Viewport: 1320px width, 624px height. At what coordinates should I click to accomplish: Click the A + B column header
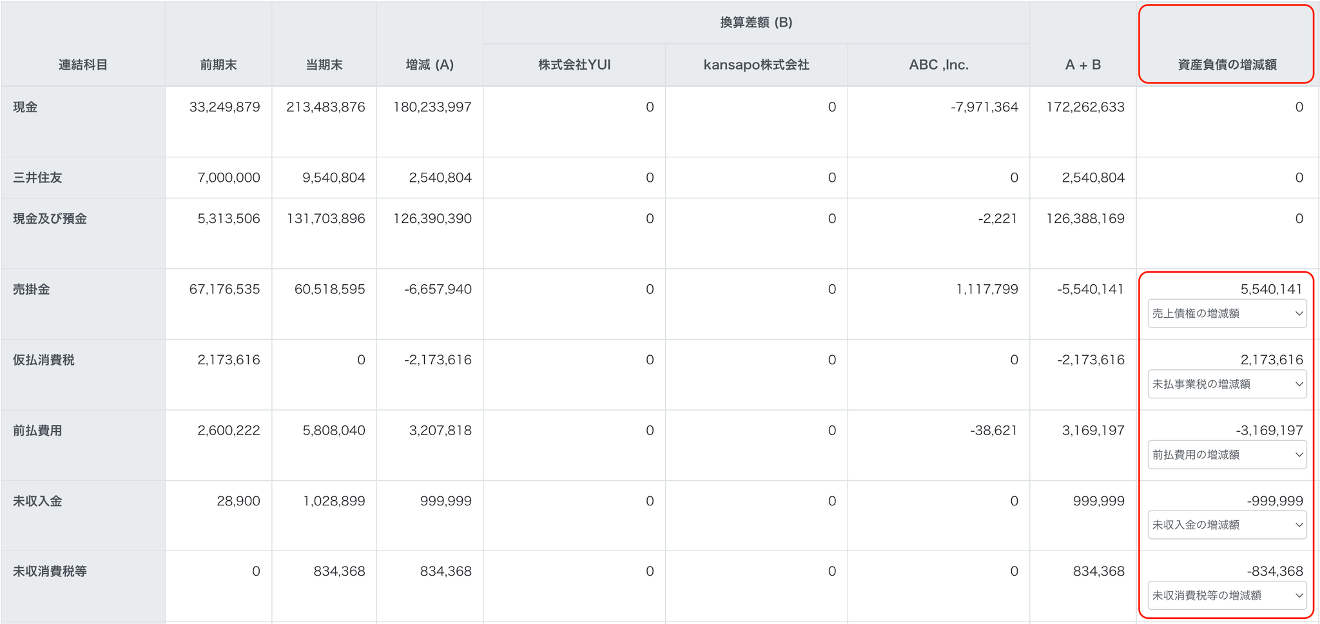tap(1083, 64)
